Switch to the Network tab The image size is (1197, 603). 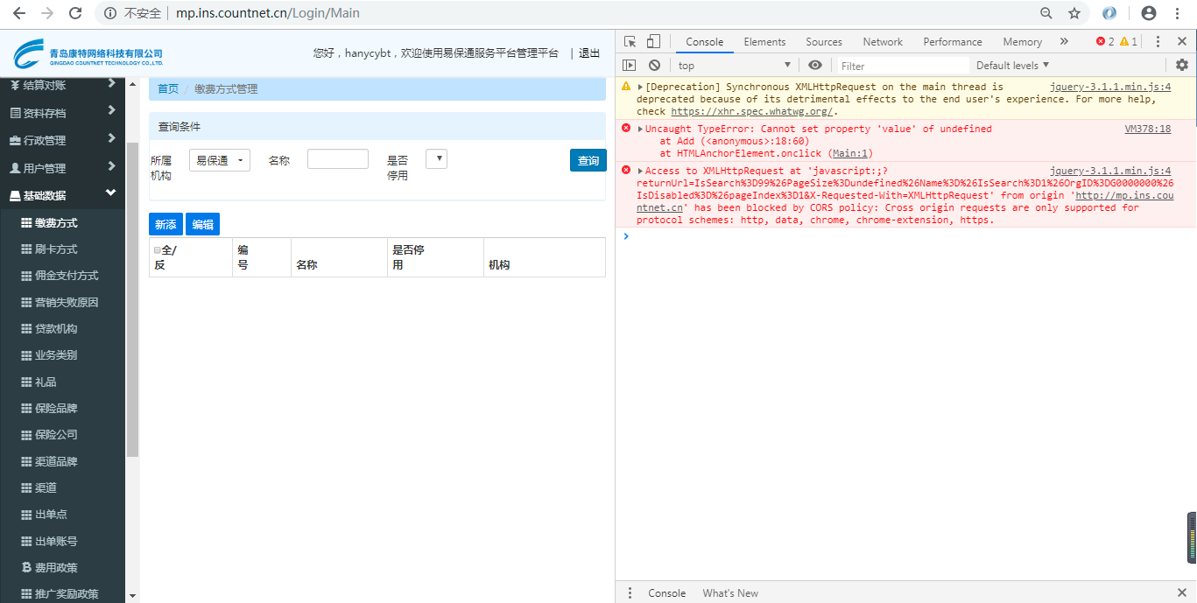882,42
